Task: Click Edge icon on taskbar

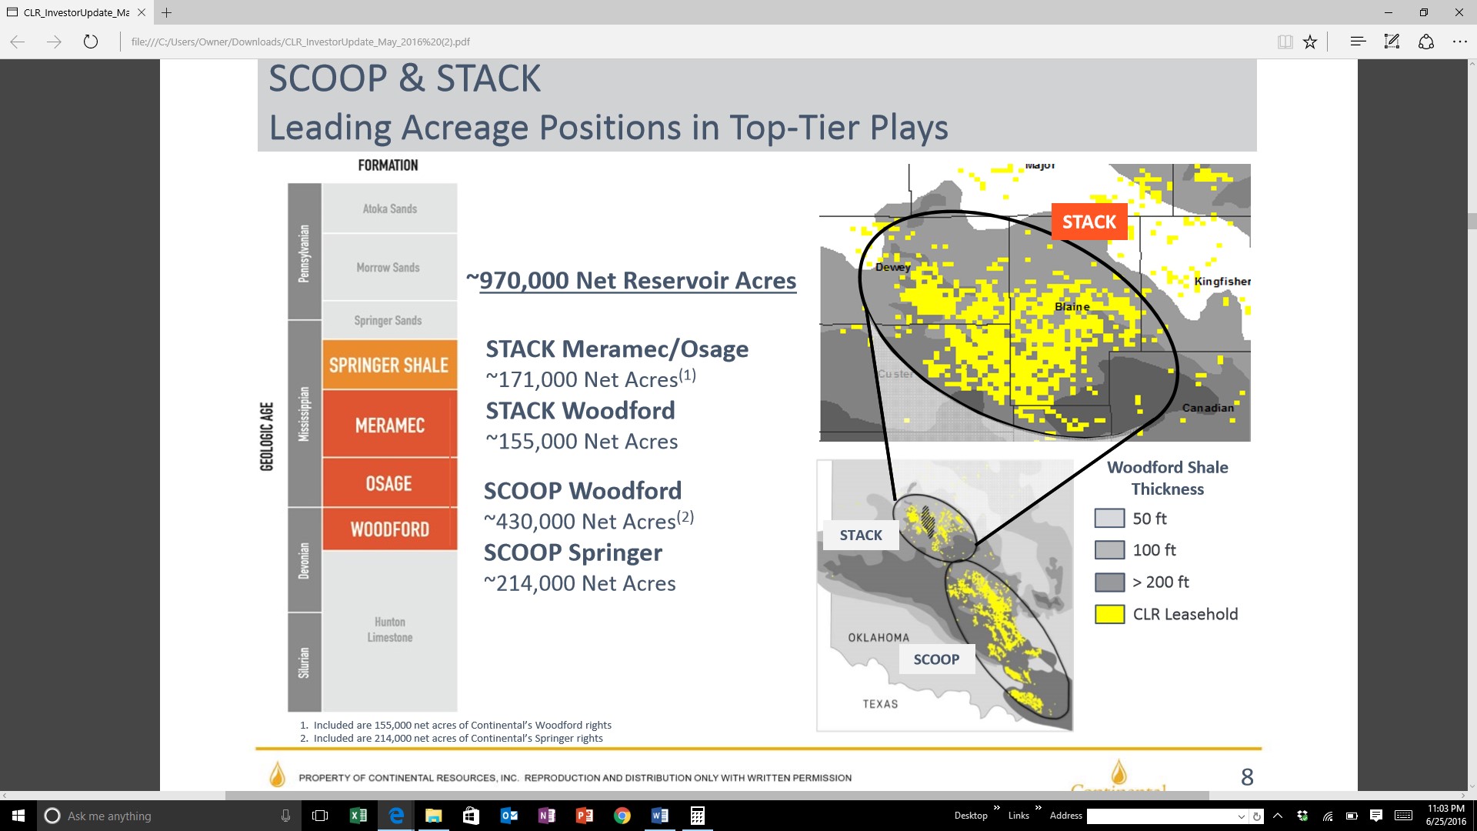Action: 396,816
